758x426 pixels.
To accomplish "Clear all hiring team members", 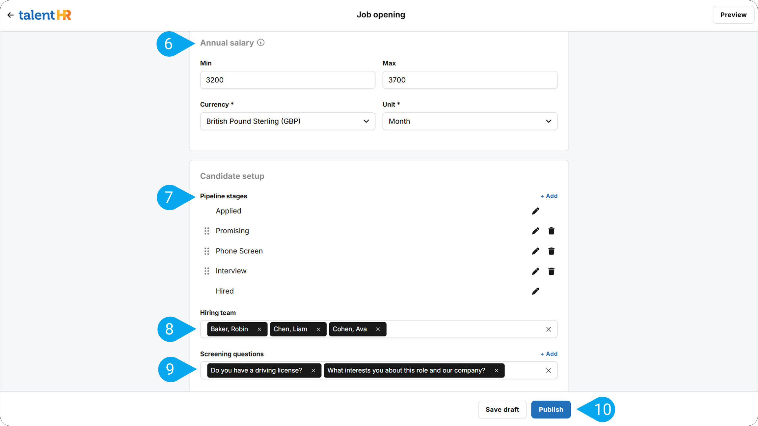I will click(548, 329).
